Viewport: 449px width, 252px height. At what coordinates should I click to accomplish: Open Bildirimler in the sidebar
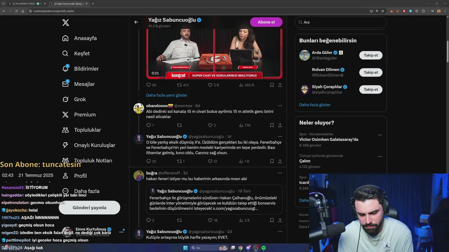click(80, 69)
